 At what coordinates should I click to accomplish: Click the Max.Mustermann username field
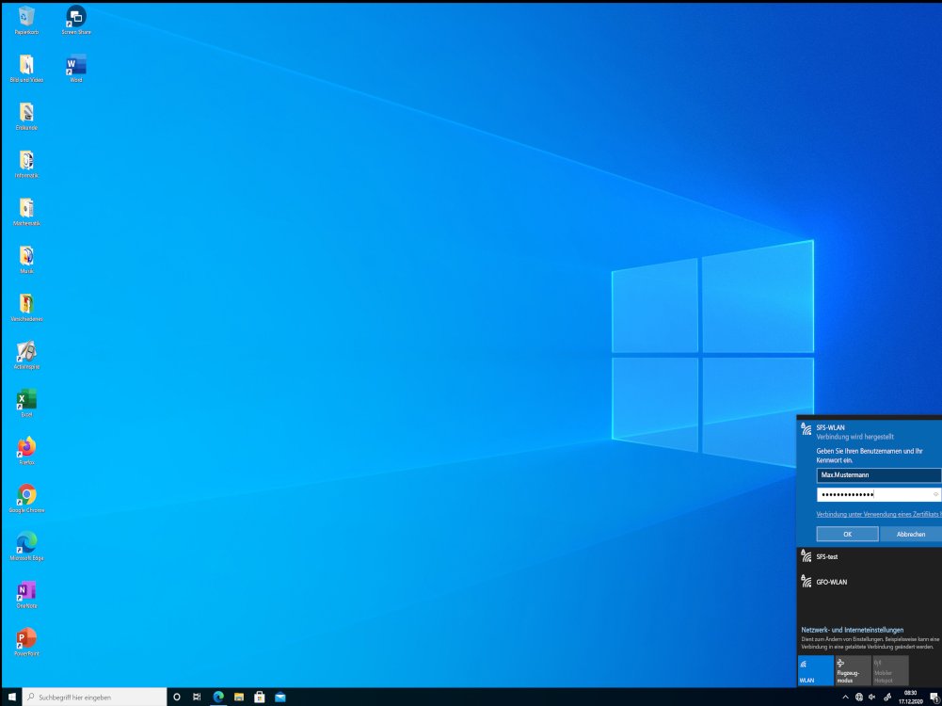[877, 475]
